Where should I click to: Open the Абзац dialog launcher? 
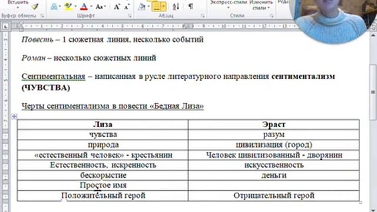[x=203, y=16]
